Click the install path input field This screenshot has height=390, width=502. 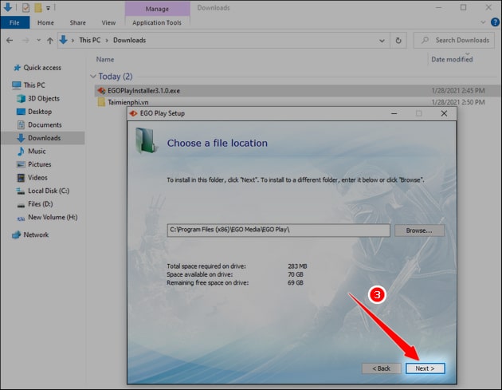pyautogui.click(x=278, y=230)
